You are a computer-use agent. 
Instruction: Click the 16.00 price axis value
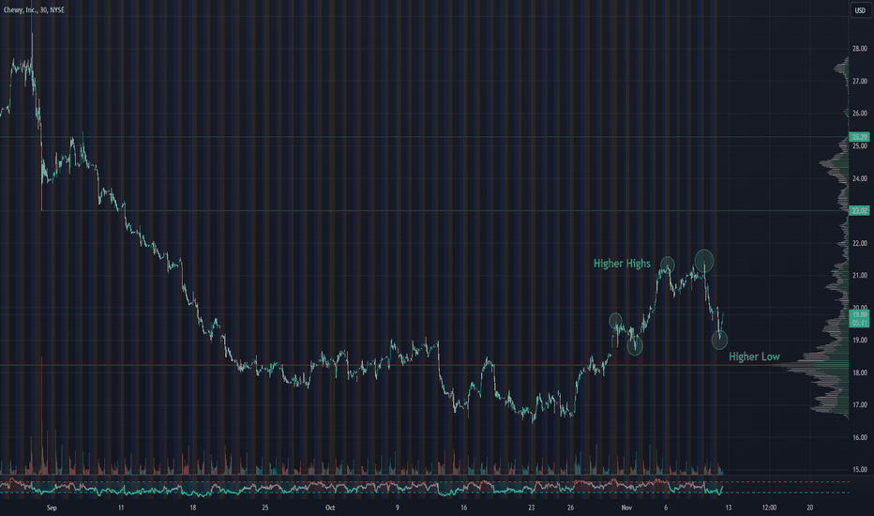click(x=859, y=437)
